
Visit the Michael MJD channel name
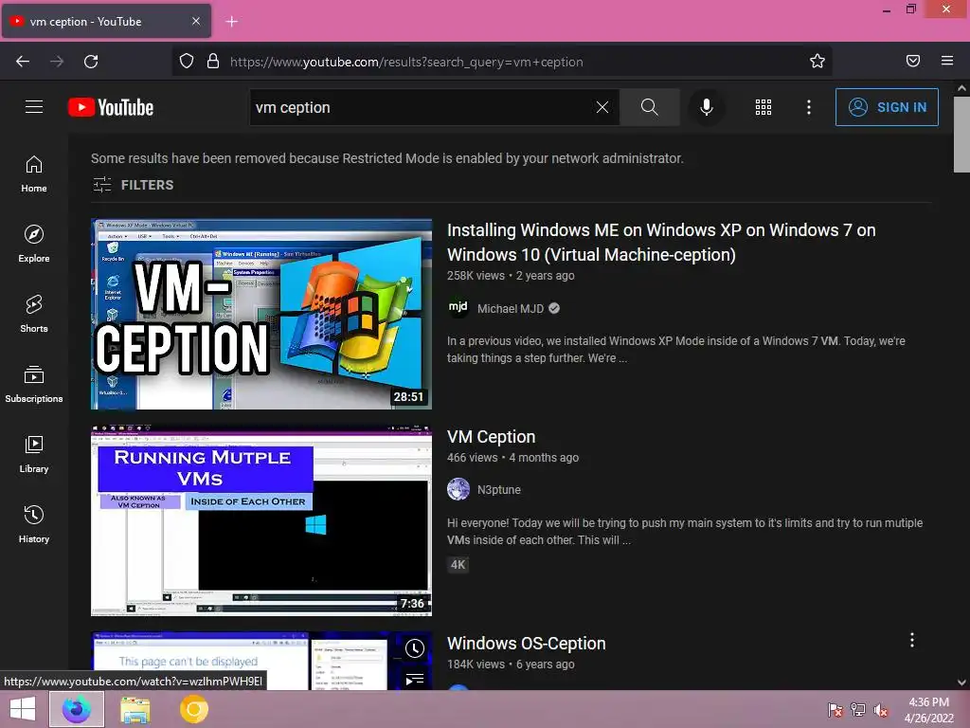click(511, 308)
